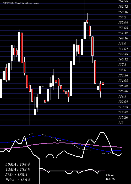Screen dimensions: 131x184
Task: Click the tallest white candle reaching 164.98
Action: pos(85,30)
